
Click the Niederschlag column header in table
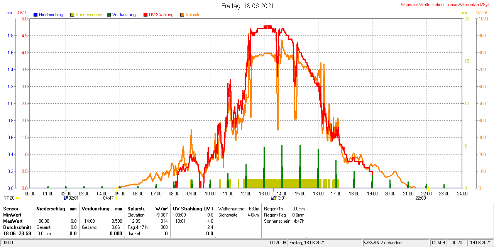50,208
